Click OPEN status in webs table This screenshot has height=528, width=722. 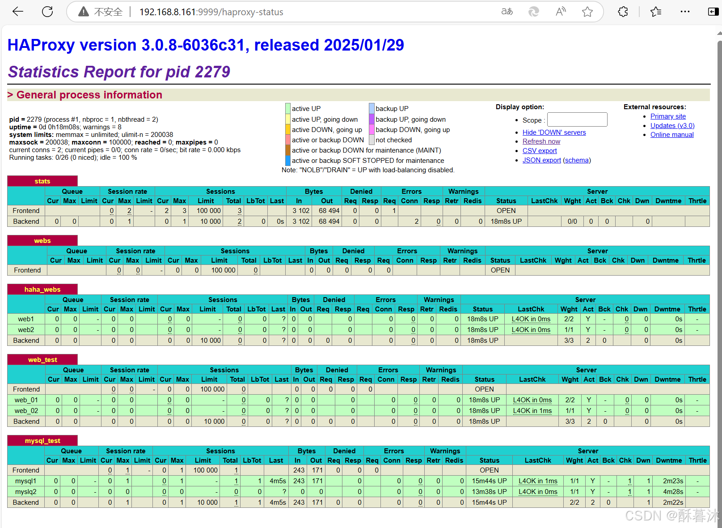pyautogui.click(x=500, y=270)
